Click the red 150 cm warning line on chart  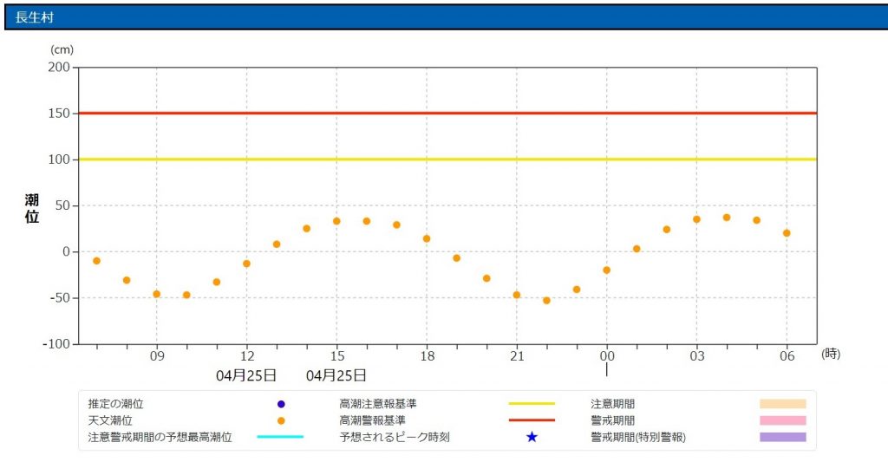pyautogui.click(x=447, y=114)
